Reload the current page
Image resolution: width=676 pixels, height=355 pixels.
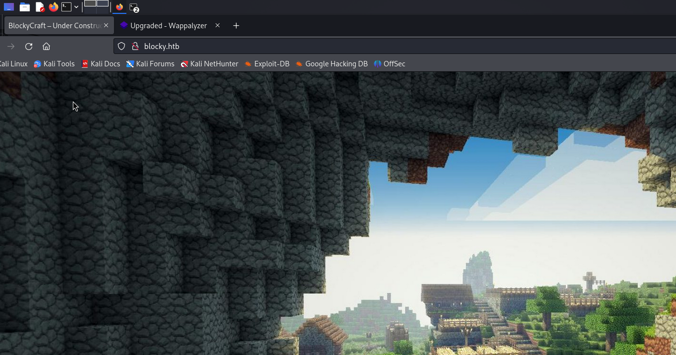pos(29,46)
